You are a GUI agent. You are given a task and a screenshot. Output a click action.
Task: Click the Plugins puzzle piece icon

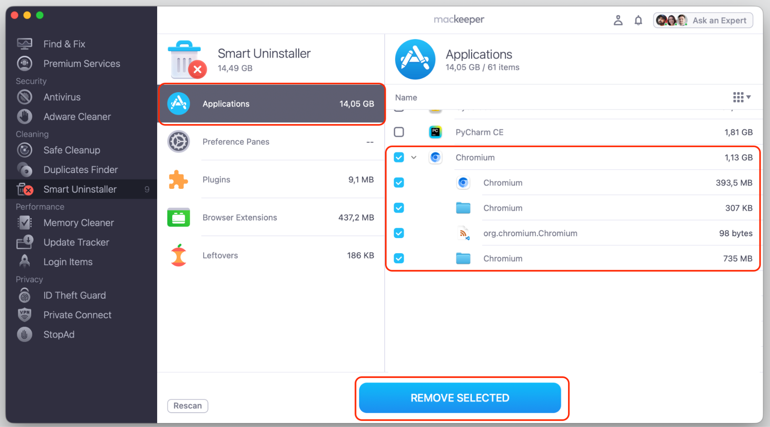point(178,180)
